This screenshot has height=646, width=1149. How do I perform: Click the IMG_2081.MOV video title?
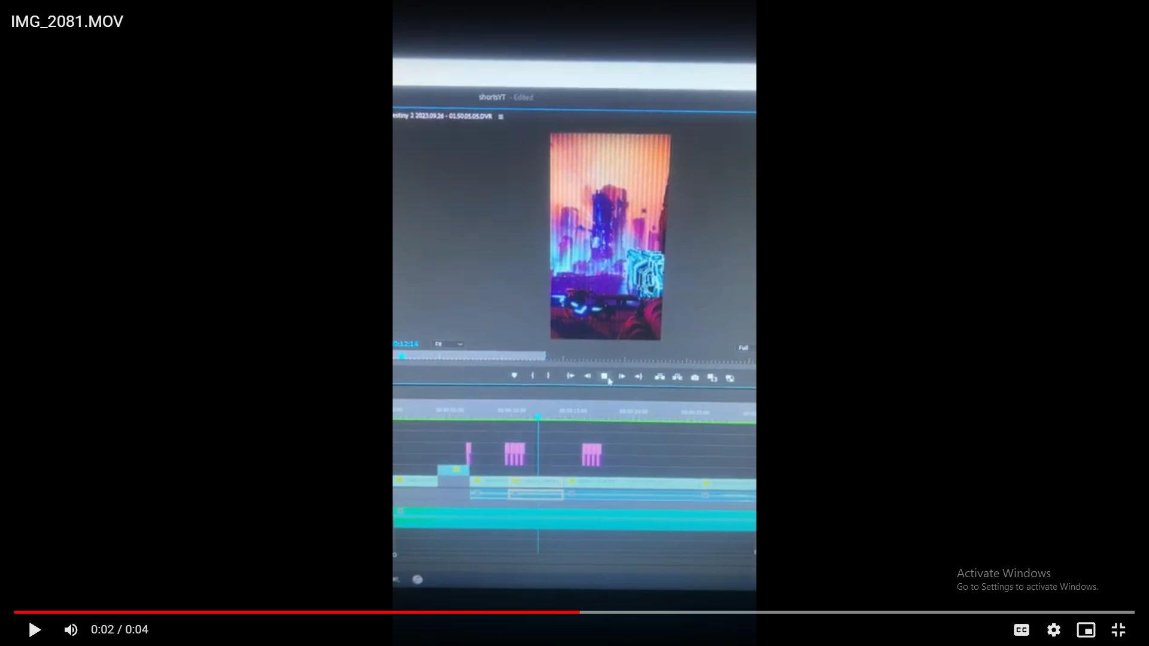pyautogui.click(x=67, y=22)
